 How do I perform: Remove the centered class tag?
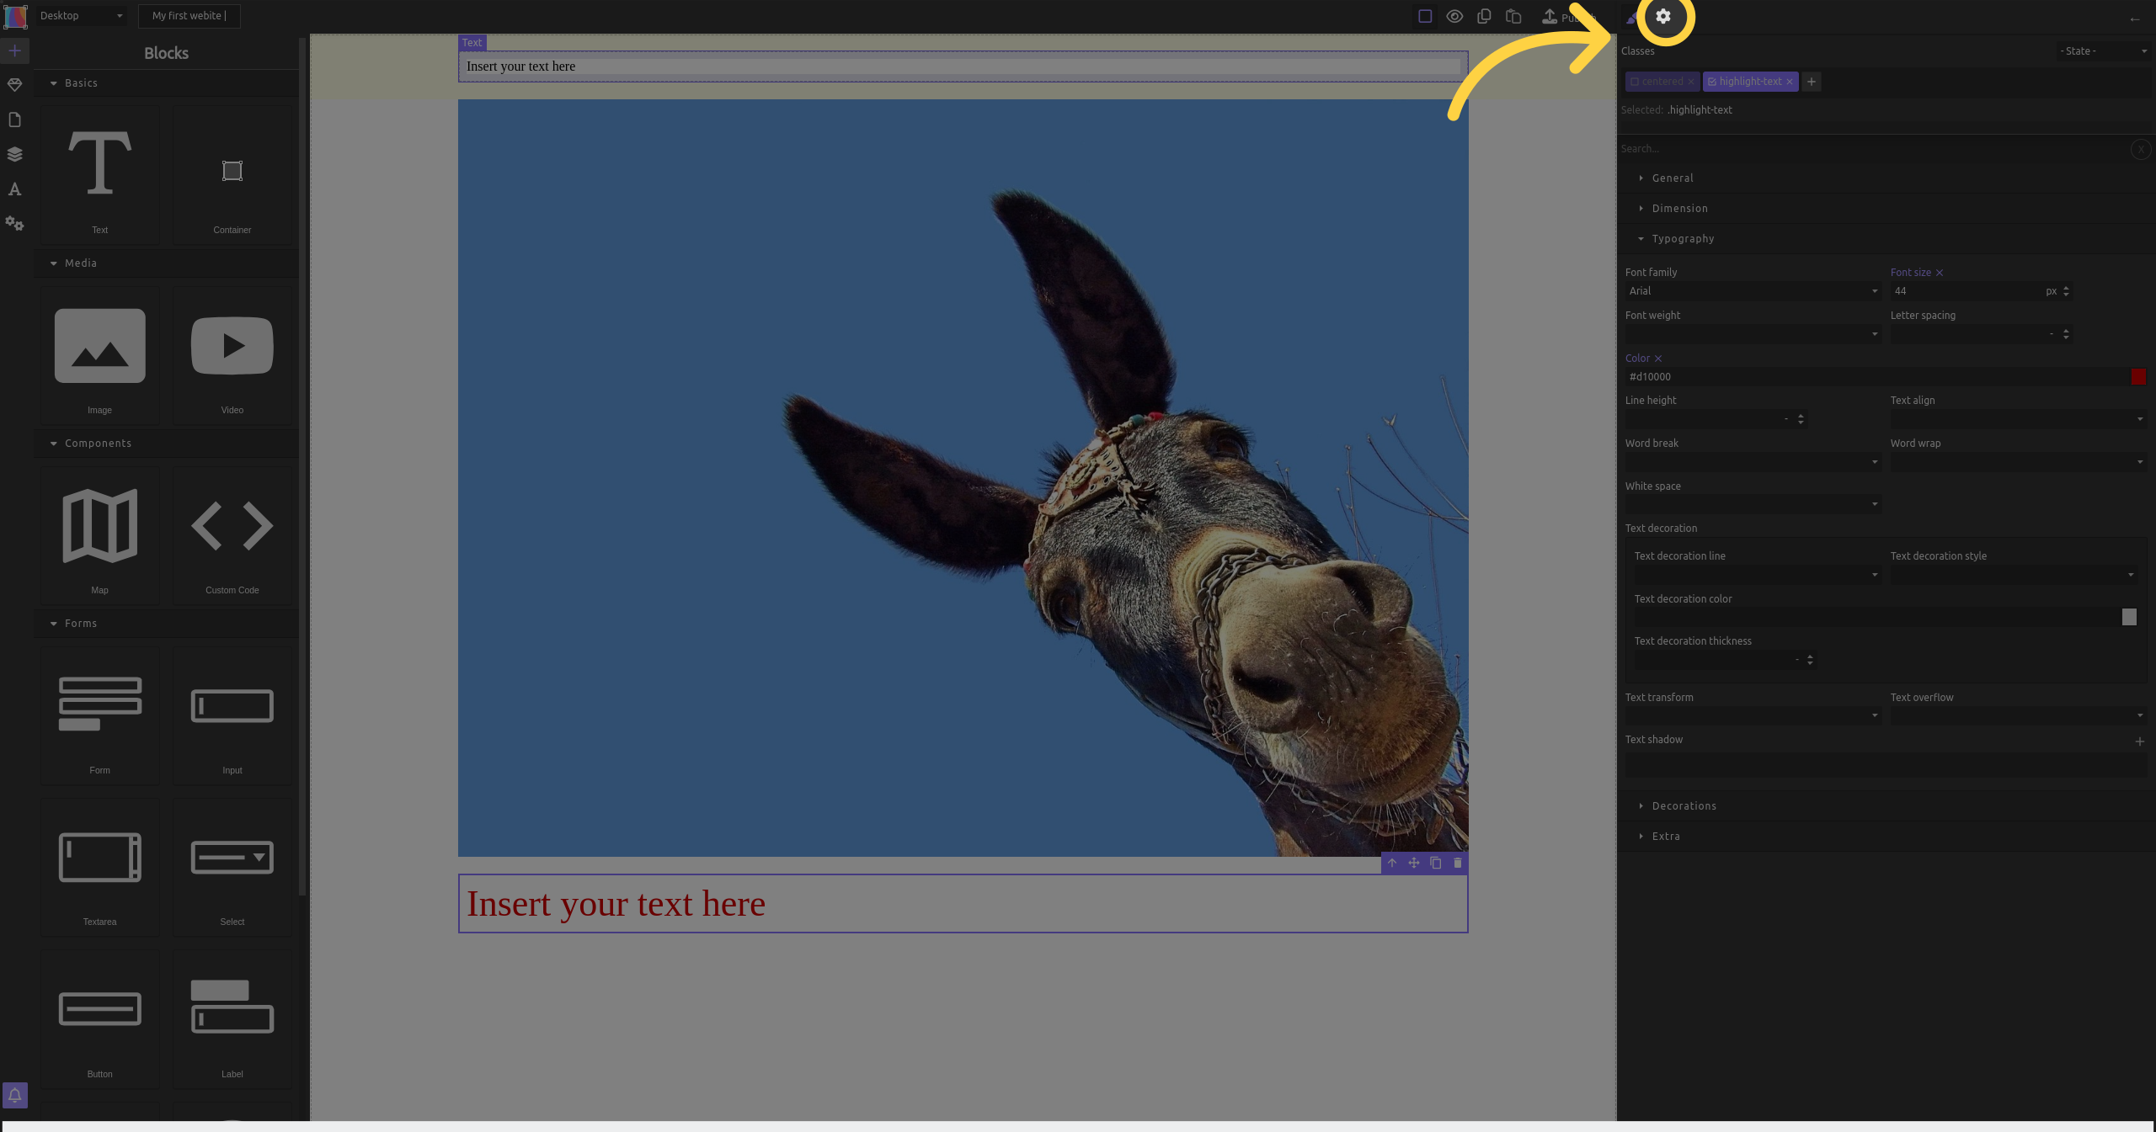[1690, 82]
